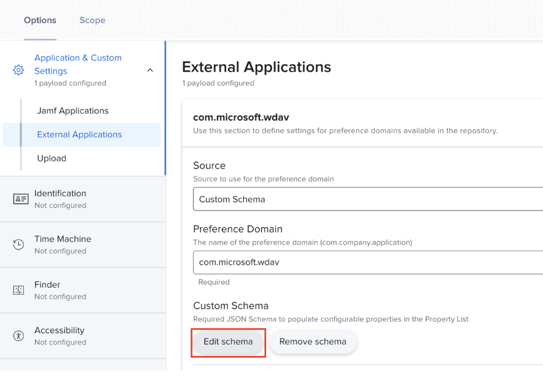Select External Applications in the sidebar
The height and width of the screenshot is (377, 543).
tap(80, 135)
